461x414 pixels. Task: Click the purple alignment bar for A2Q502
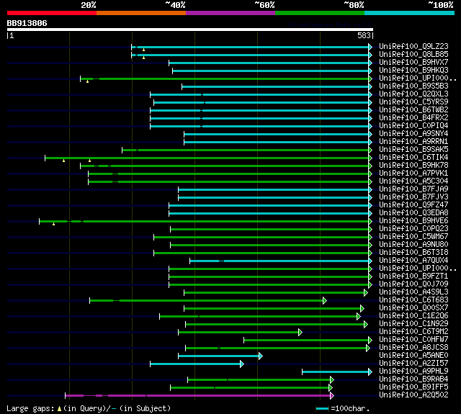coord(200,396)
